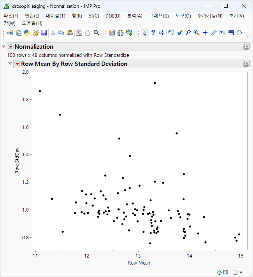Open the 그래프(G) menu
Image resolution: width=253 pixels, height=277 pixels.
(159, 16)
